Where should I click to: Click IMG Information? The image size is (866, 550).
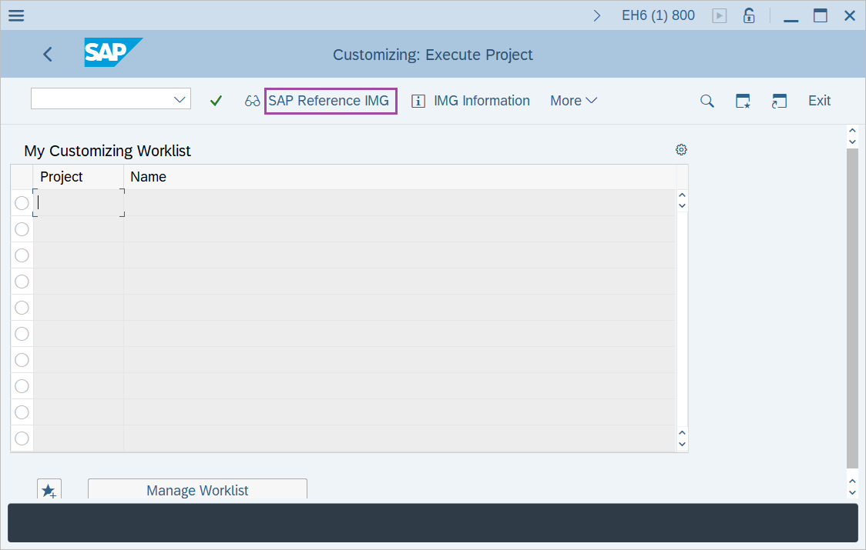(x=470, y=100)
